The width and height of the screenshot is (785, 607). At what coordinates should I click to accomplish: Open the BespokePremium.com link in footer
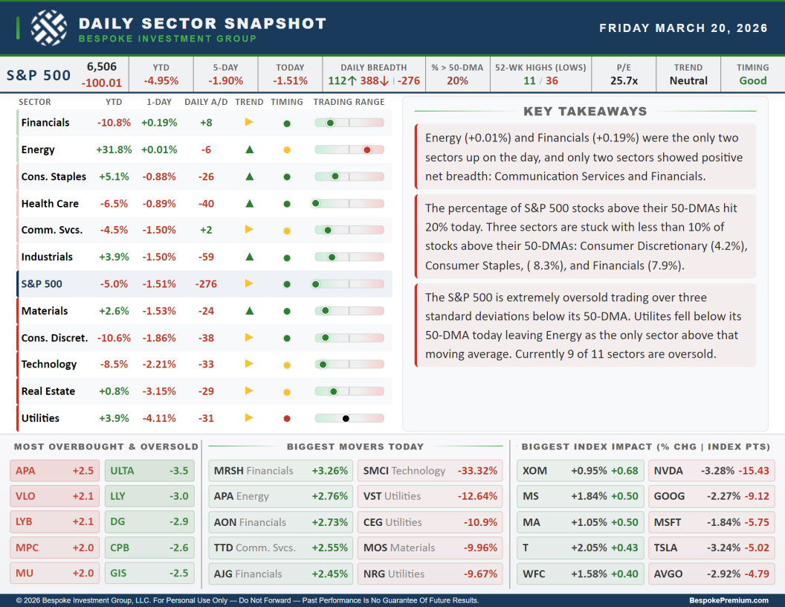tap(729, 600)
